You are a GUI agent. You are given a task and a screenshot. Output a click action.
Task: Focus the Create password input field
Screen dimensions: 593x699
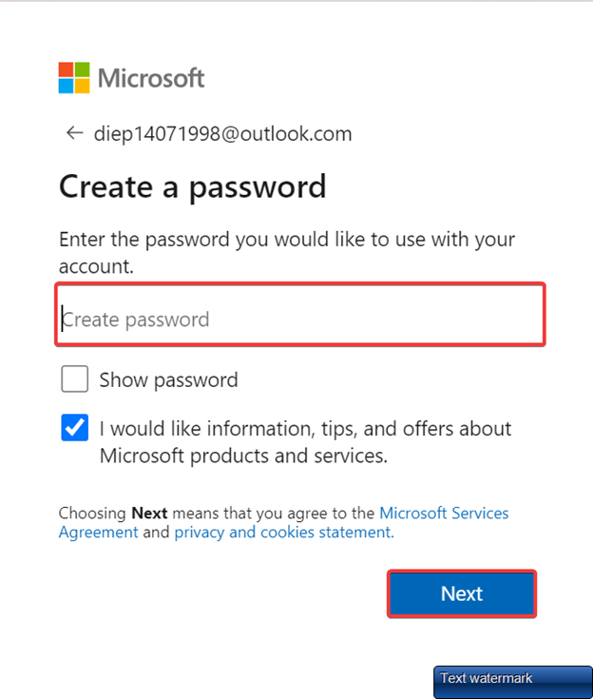tap(300, 319)
